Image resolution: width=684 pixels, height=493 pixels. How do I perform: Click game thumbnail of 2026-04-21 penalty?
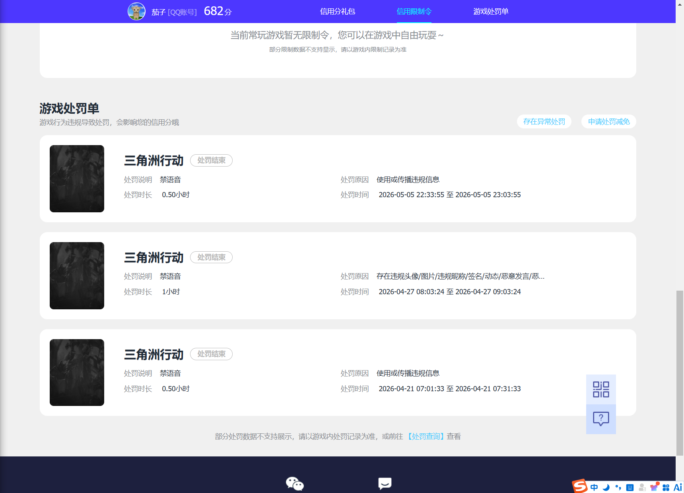pyautogui.click(x=77, y=373)
